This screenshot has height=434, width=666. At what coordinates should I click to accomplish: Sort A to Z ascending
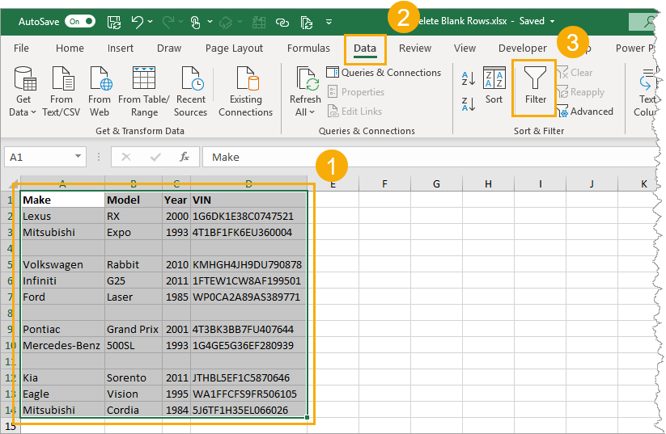tap(468, 78)
